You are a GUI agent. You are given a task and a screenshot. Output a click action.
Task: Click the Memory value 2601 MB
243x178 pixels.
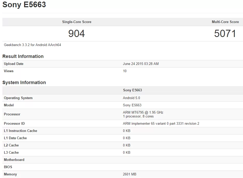pos(130,174)
